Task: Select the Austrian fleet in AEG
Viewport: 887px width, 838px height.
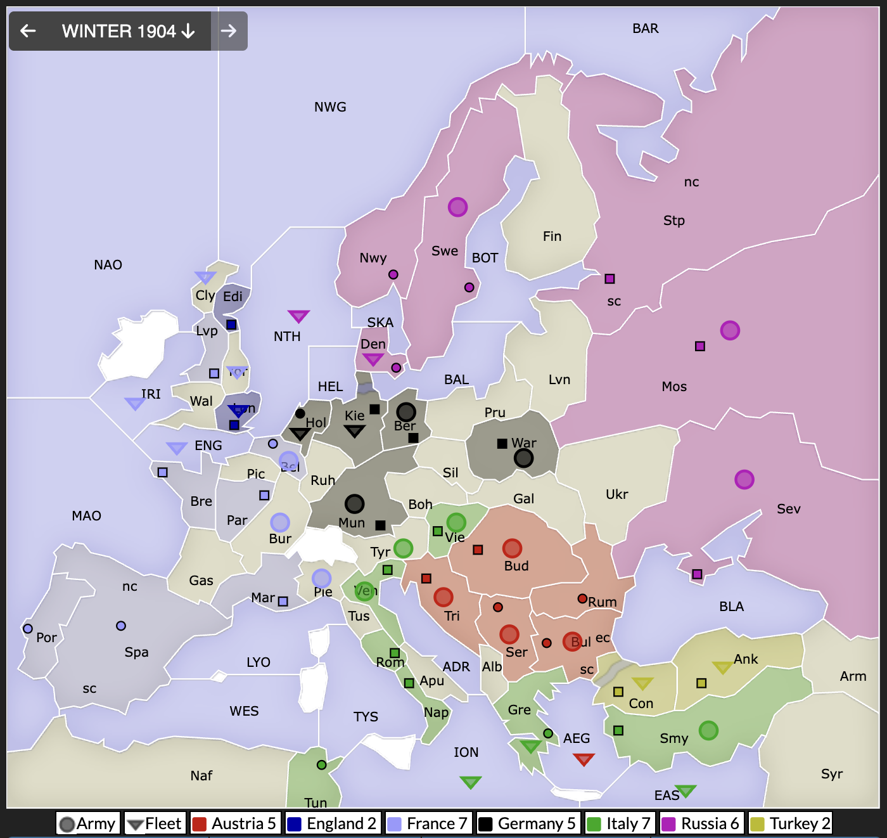Action: point(584,759)
